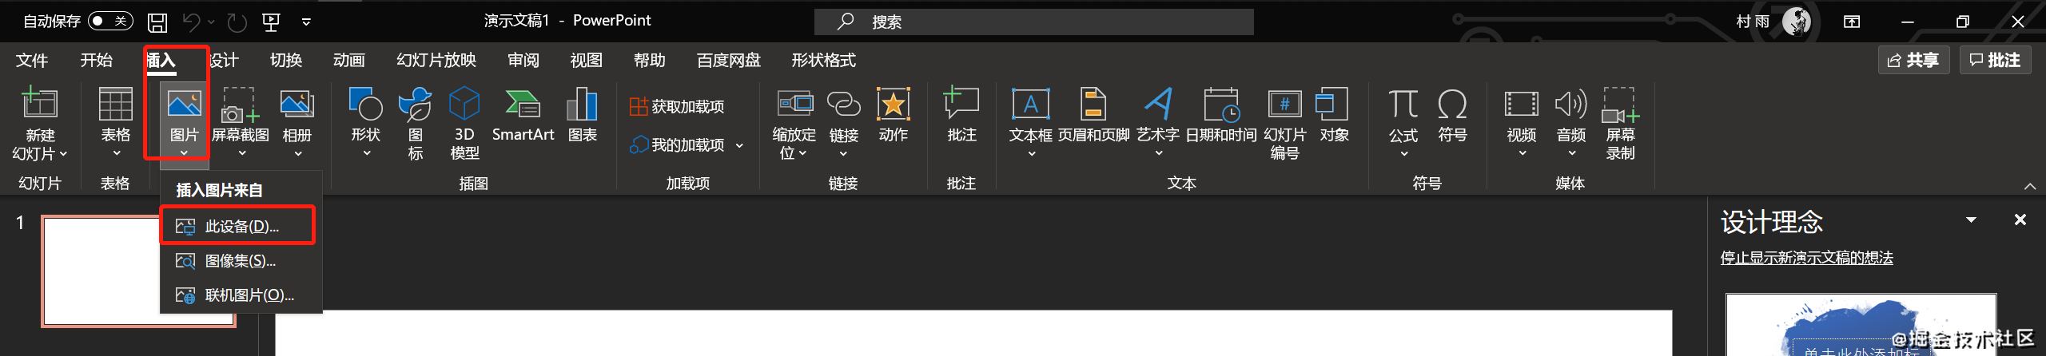
Task: Insert an equation using the Pi icon
Action: click(x=1403, y=105)
